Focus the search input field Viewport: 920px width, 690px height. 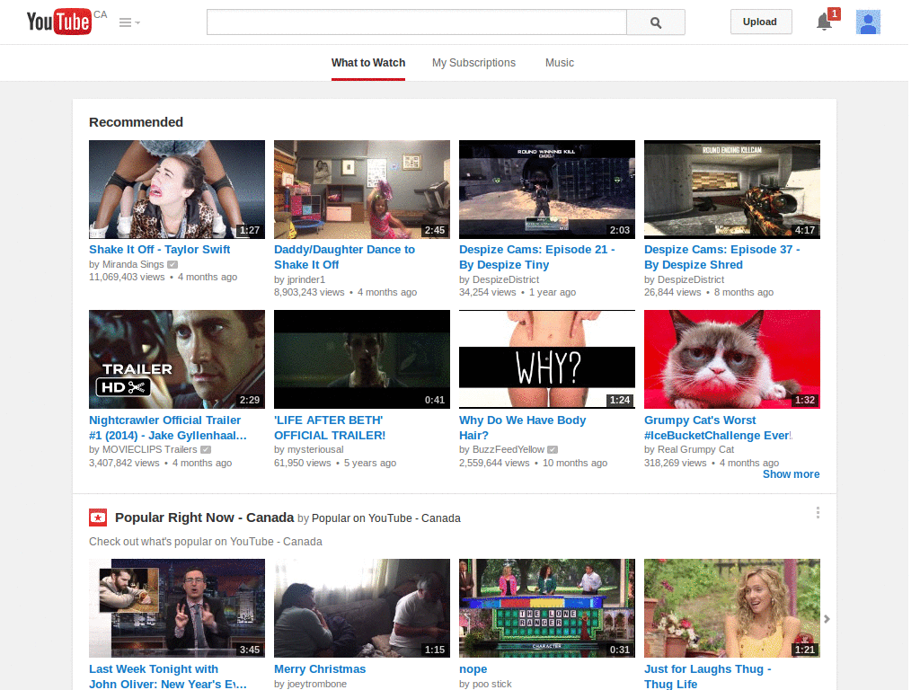click(x=417, y=22)
